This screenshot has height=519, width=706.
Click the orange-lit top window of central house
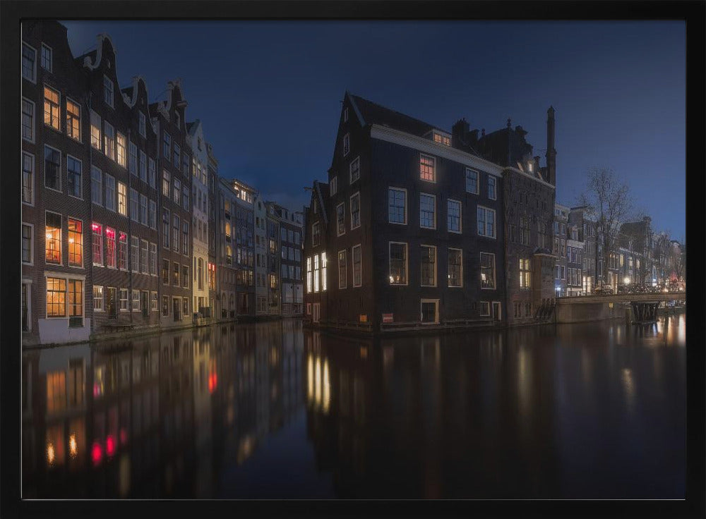pos(427,168)
